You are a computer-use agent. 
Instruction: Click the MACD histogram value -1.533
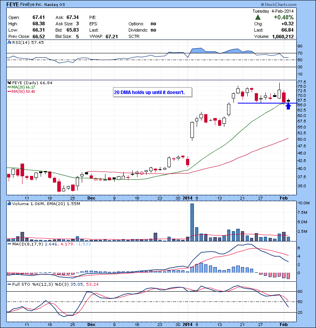[x=83, y=244]
